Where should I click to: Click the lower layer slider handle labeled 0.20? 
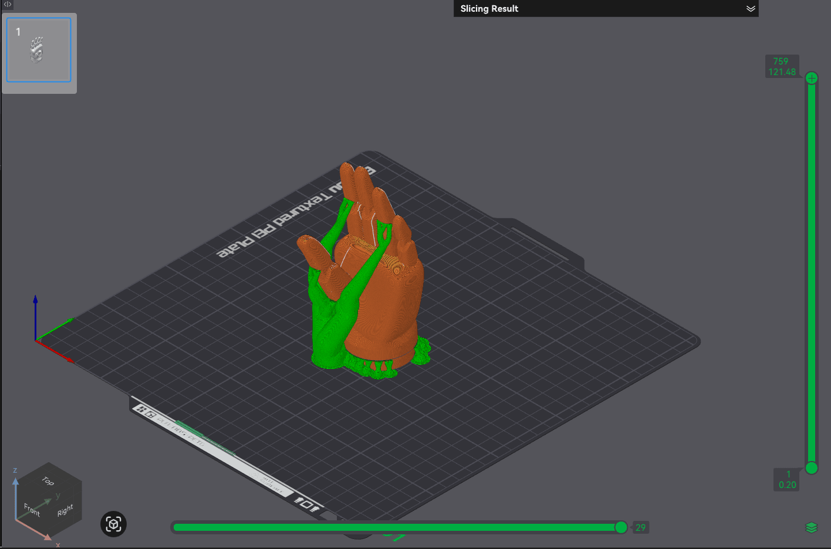point(811,468)
